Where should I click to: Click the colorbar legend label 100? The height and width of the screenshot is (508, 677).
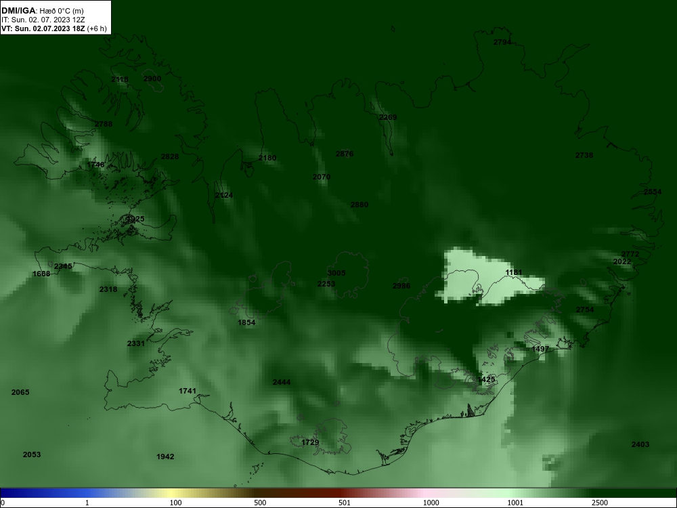(x=175, y=503)
